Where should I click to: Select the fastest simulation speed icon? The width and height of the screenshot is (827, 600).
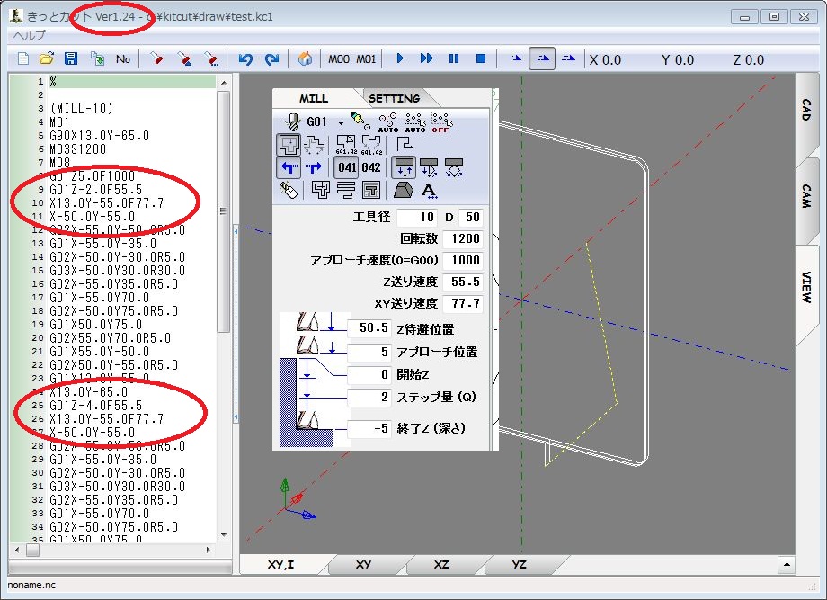pyautogui.click(x=568, y=58)
